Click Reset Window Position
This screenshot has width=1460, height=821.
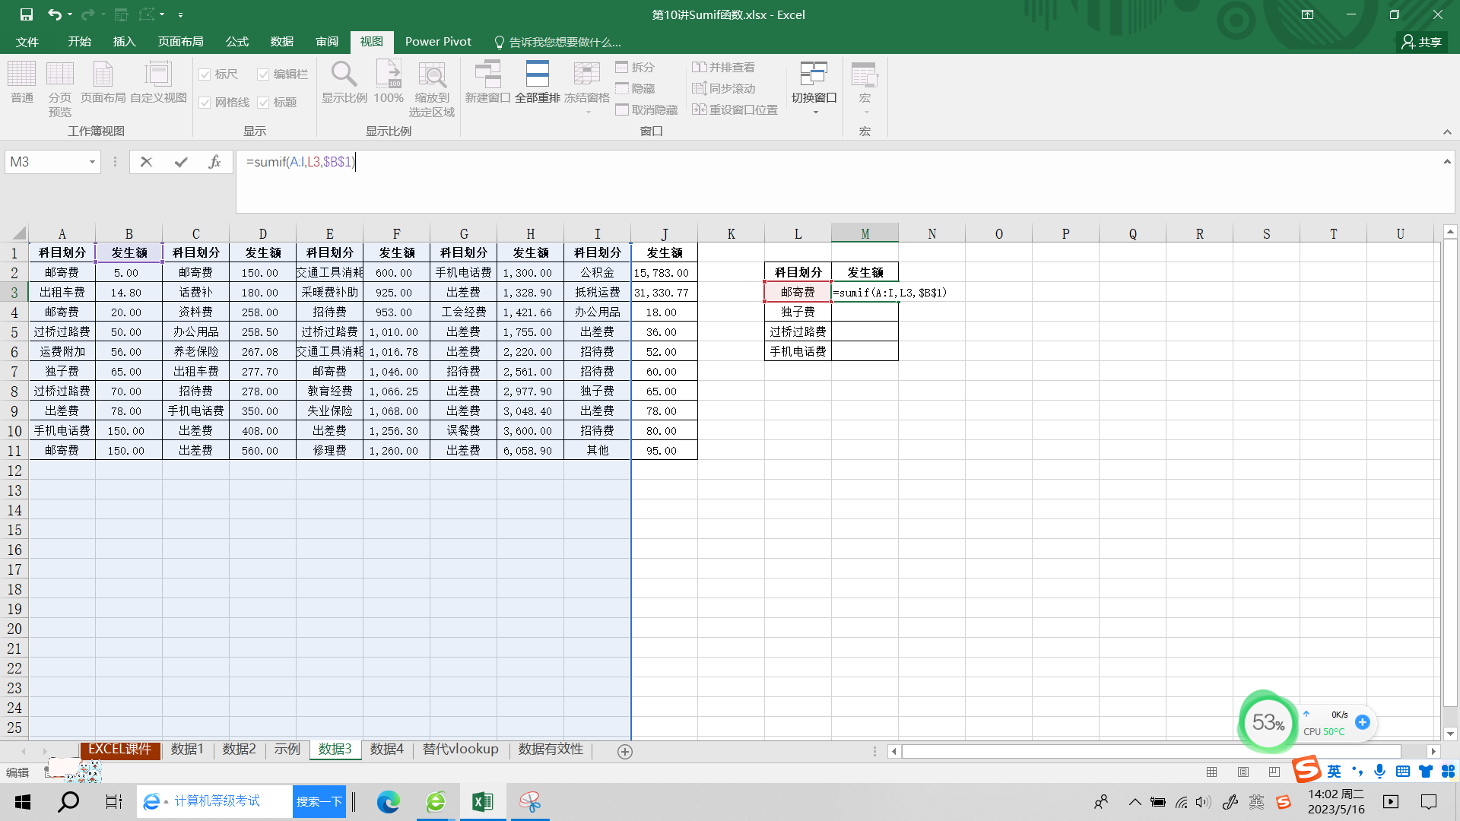pos(735,109)
